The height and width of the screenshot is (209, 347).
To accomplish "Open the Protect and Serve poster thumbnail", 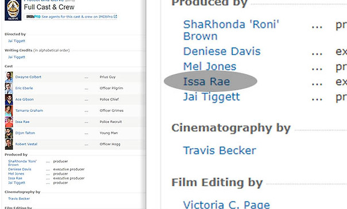I will pos(13,10).
